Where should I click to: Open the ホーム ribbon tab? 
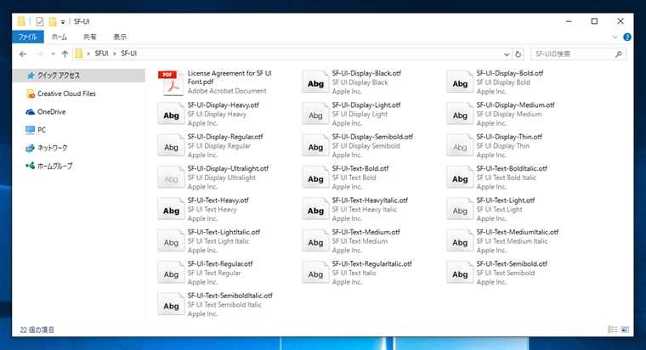coord(59,37)
